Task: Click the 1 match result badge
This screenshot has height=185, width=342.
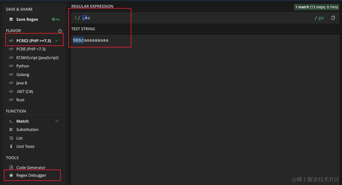Action: click(x=316, y=7)
